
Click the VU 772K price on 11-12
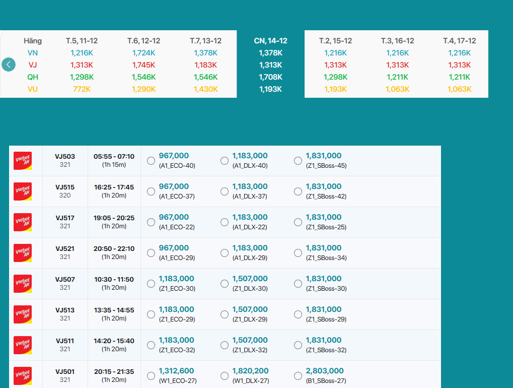[82, 89]
